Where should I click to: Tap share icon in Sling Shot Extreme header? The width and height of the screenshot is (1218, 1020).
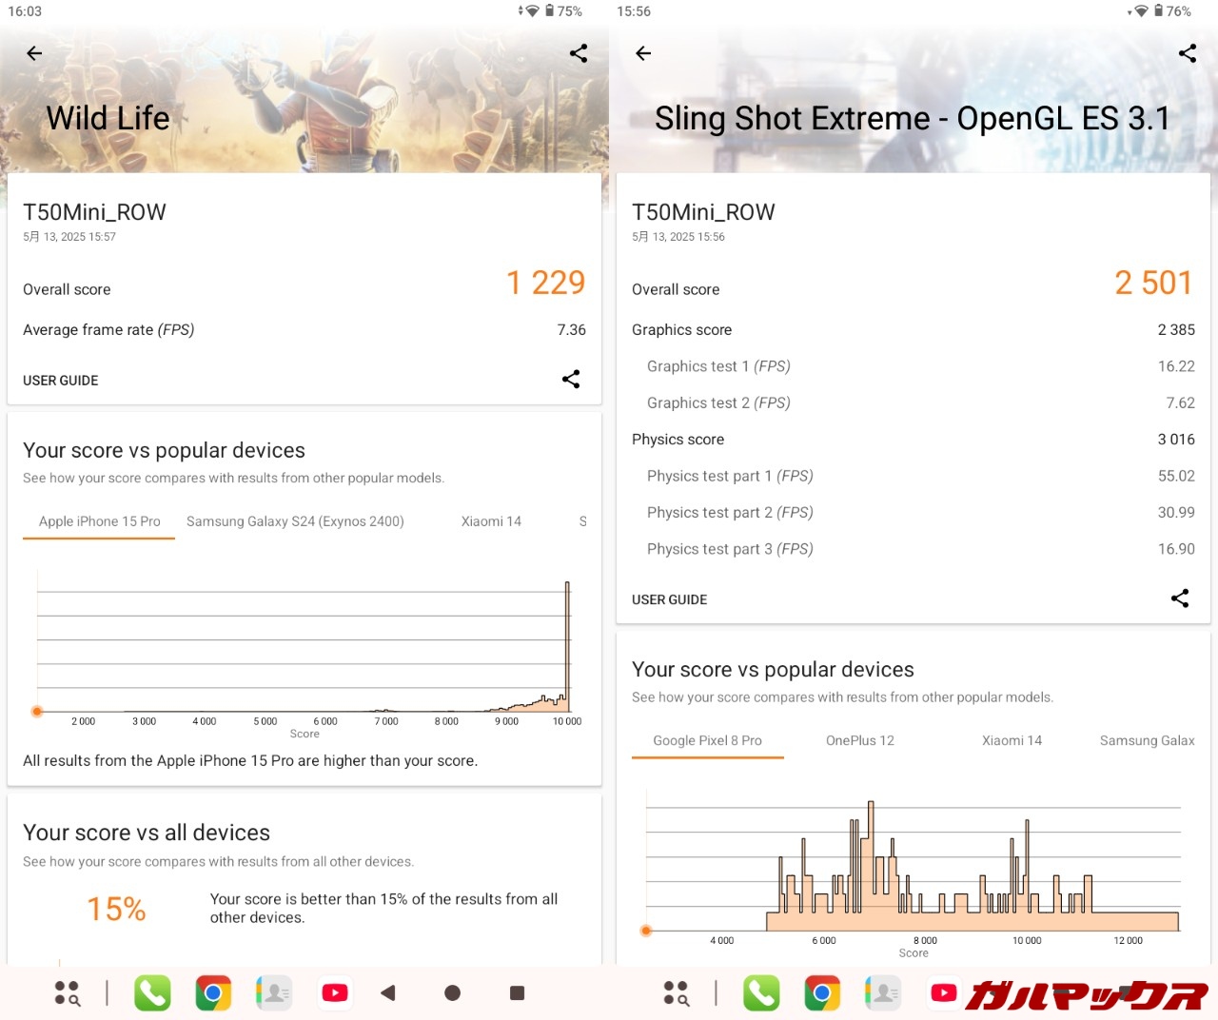click(1188, 53)
